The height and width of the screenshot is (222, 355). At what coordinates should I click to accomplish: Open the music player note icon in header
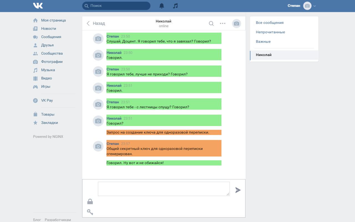[x=175, y=6]
